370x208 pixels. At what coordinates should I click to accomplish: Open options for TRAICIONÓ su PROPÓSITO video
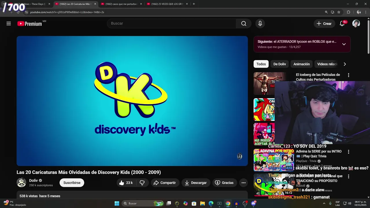[x=348, y=176]
